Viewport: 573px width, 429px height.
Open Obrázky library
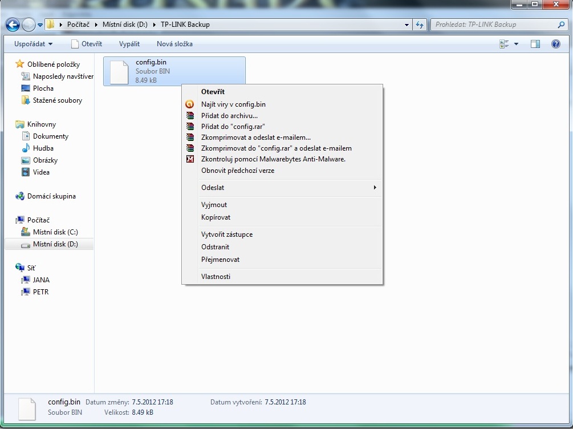[x=40, y=160]
